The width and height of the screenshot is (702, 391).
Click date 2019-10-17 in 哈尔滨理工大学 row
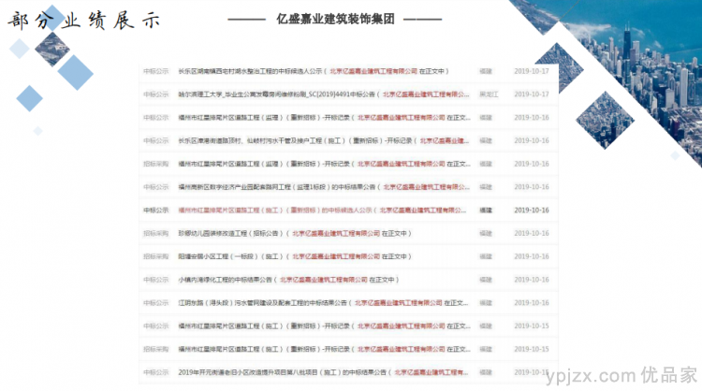(x=532, y=94)
